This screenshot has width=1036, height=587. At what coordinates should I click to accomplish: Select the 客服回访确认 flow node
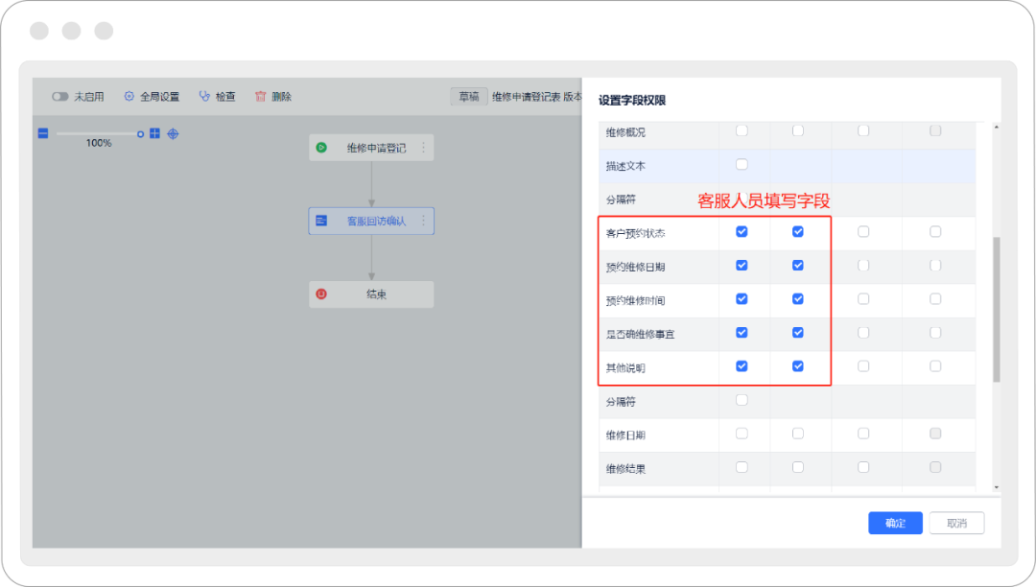coord(371,222)
